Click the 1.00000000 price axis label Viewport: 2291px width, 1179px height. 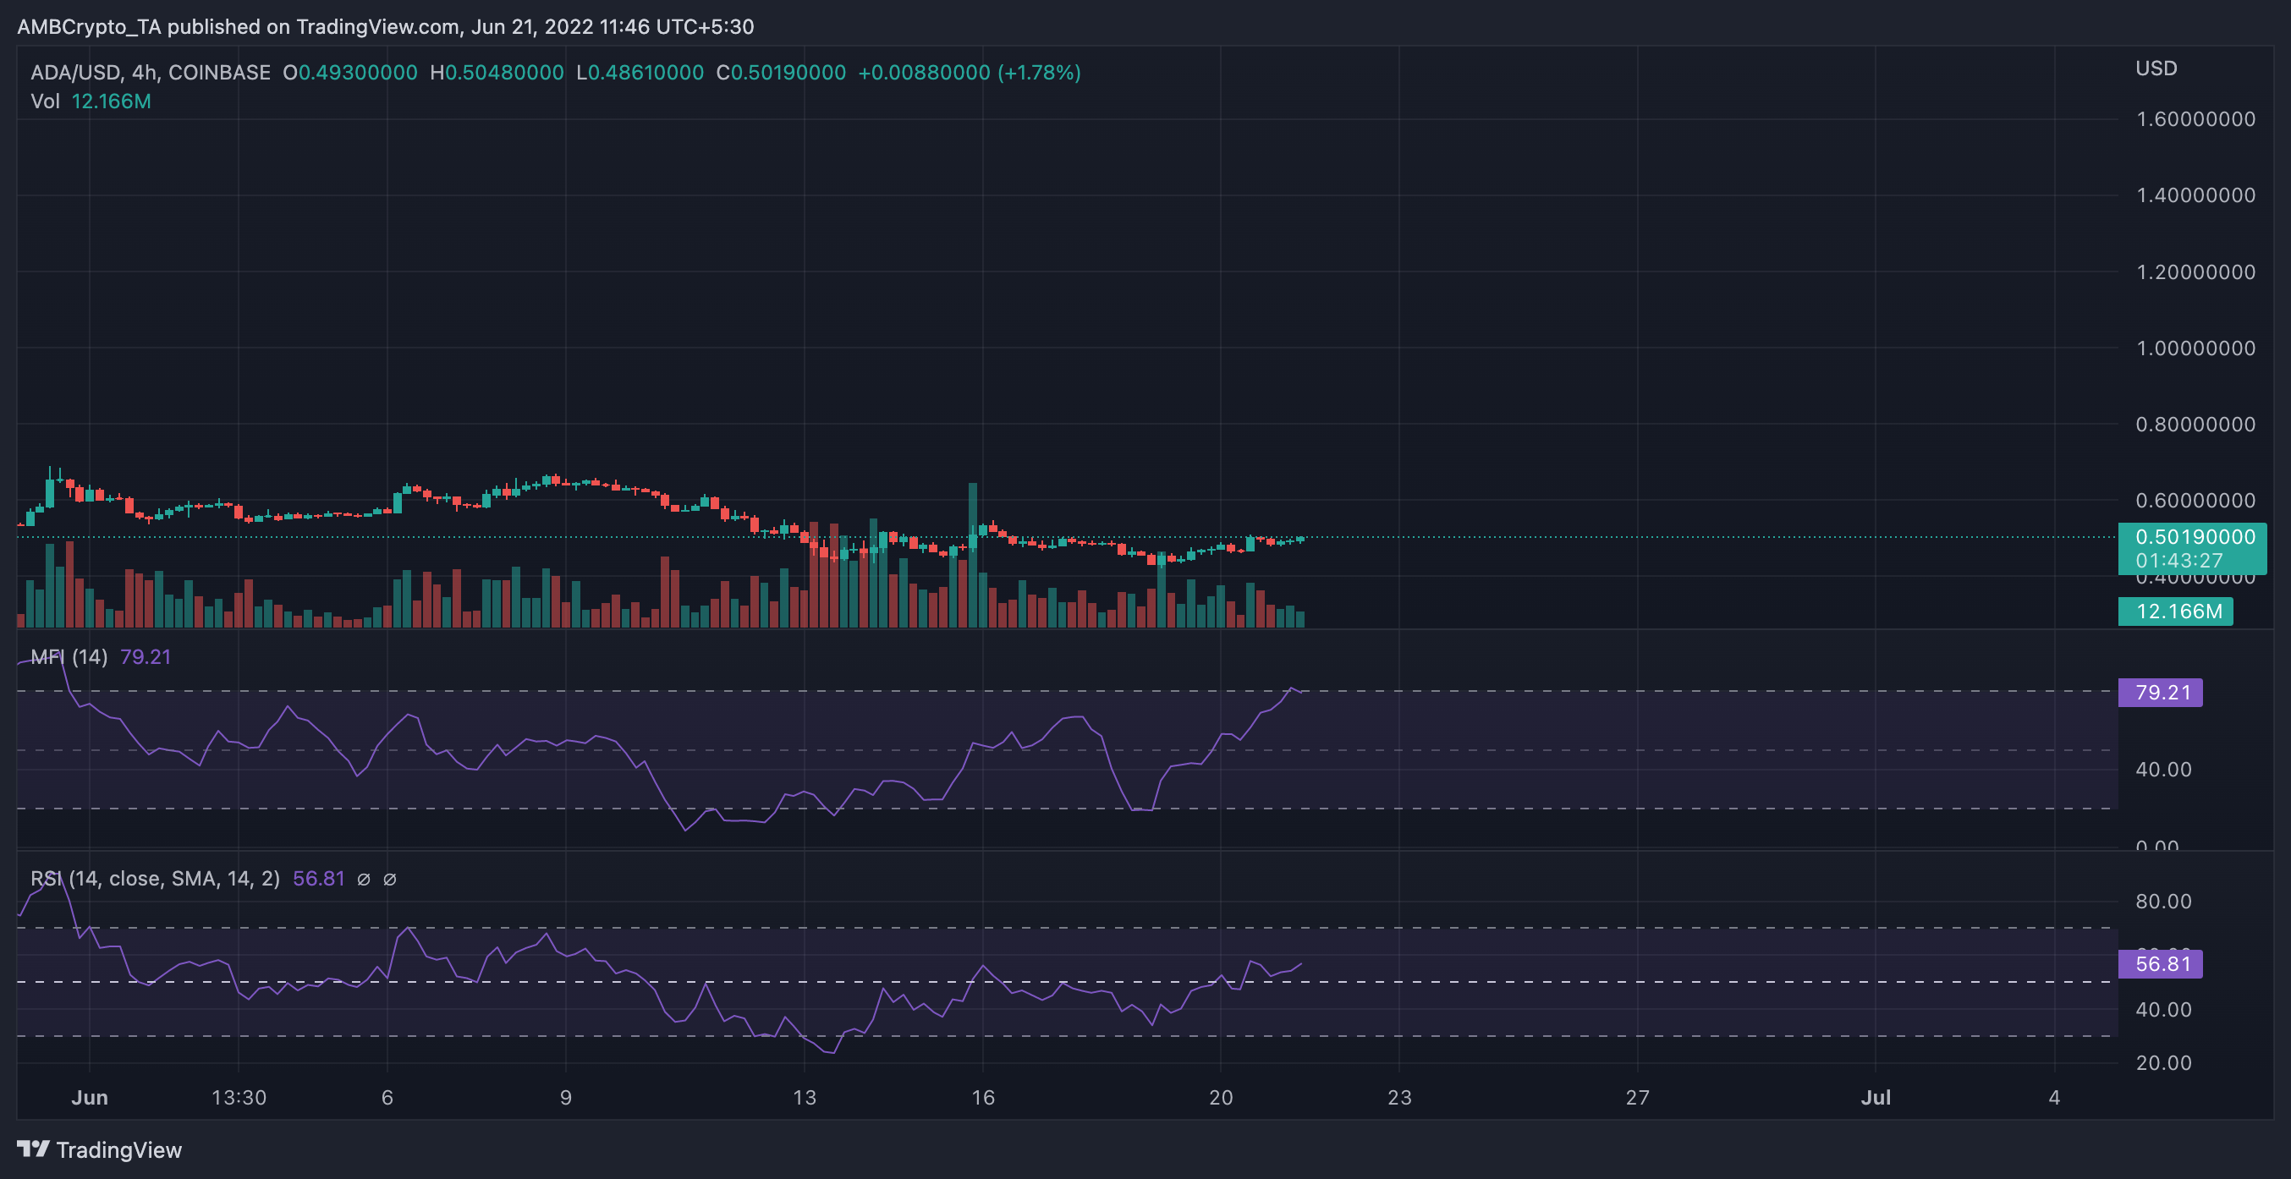point(2195,348)
